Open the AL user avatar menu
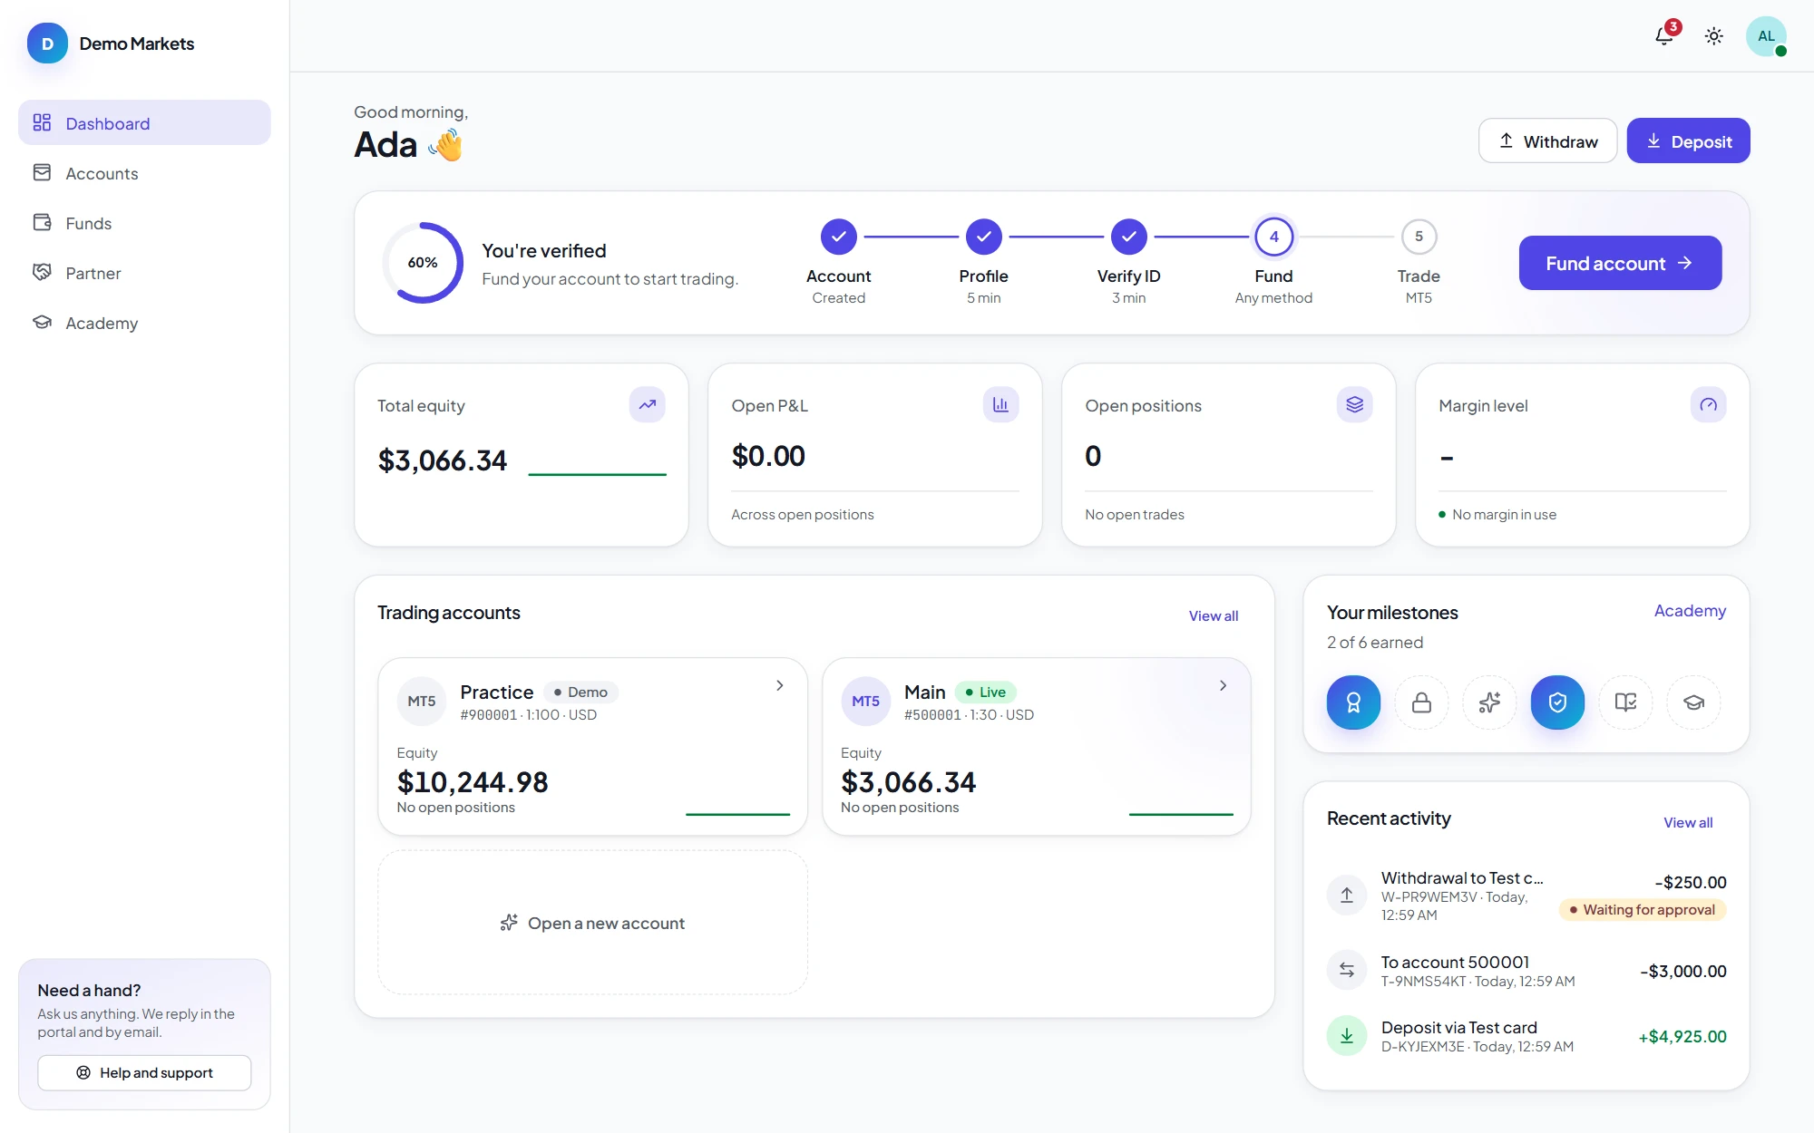Viewport: 1814px width, 1133px height. [1766, 36]
